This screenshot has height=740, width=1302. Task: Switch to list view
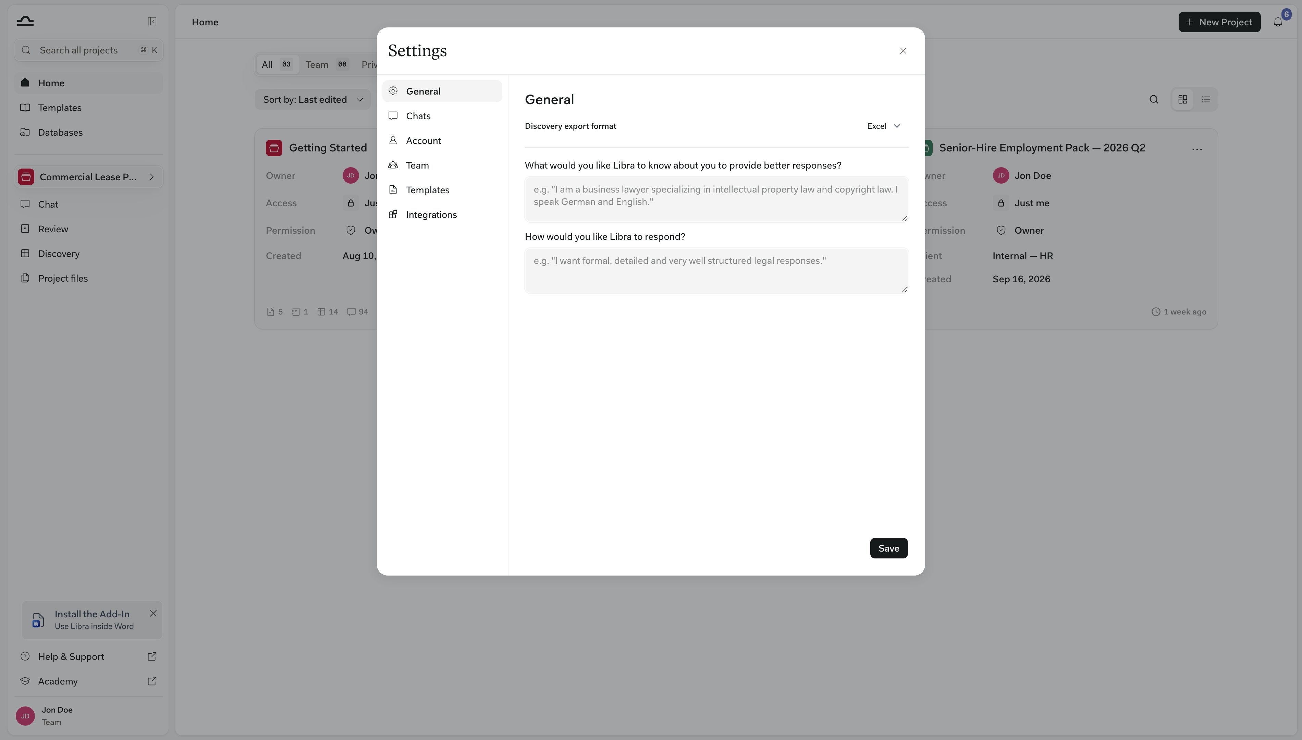pos(1205,100)
